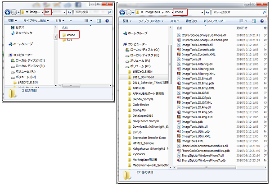The image size is (270, 185).
Task: Select 2010_Download folder in Phone window tree
Action: (143, 77)
